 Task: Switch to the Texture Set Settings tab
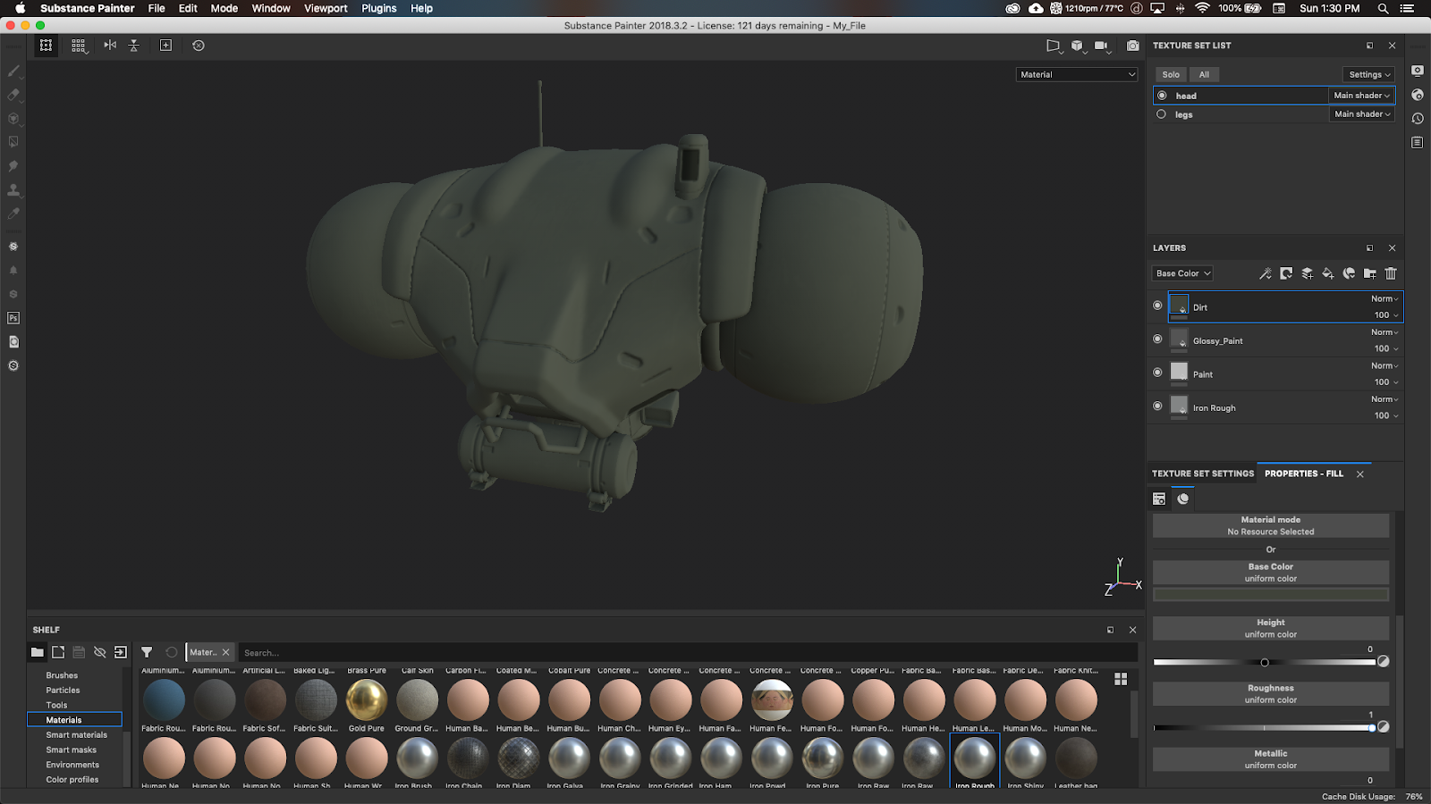point(1202,473)
